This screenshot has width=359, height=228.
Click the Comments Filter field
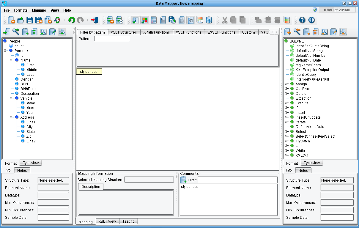(x=238, y=180)
